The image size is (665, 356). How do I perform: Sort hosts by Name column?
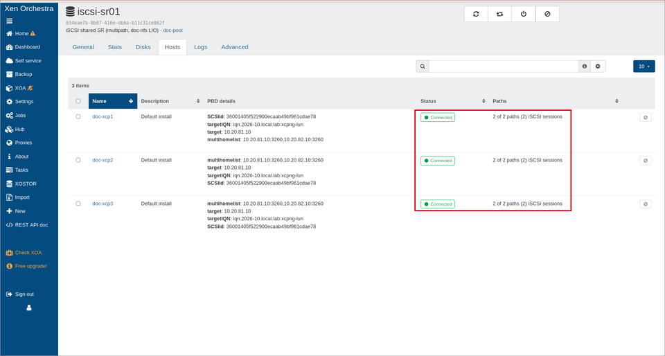[x=113, y=101]
